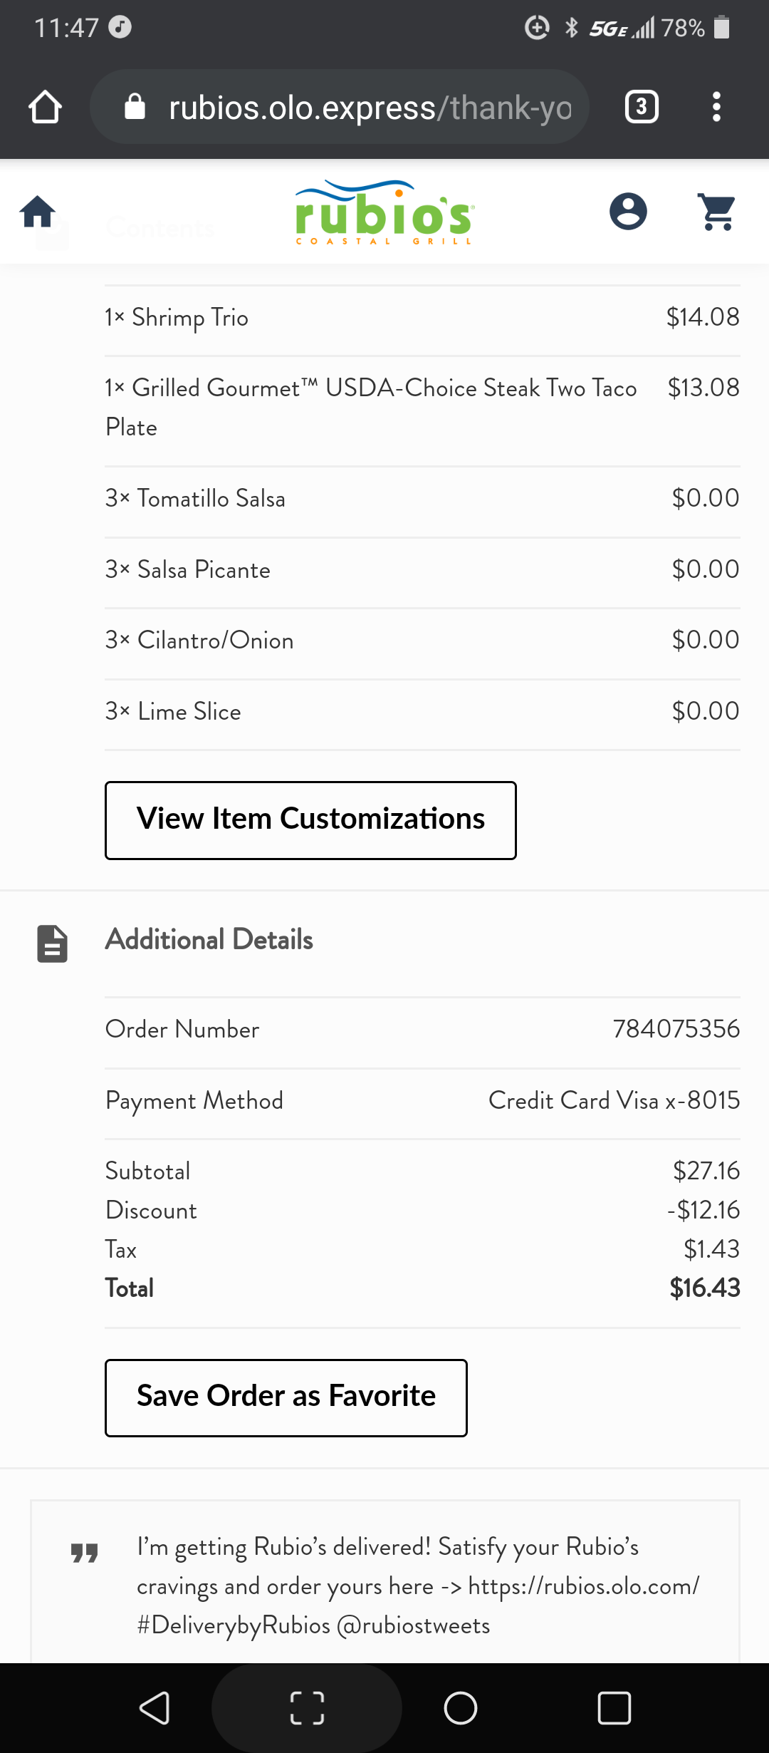Select the Shrimp Trio order item
Screen dimensions: 769x1753
click(x=177, y=317)
